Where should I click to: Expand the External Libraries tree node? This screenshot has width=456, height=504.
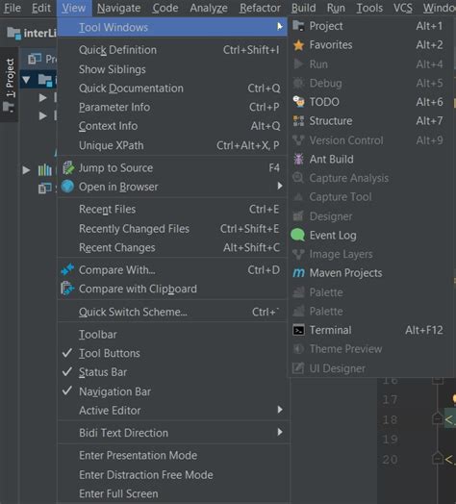tap(26, 169)
